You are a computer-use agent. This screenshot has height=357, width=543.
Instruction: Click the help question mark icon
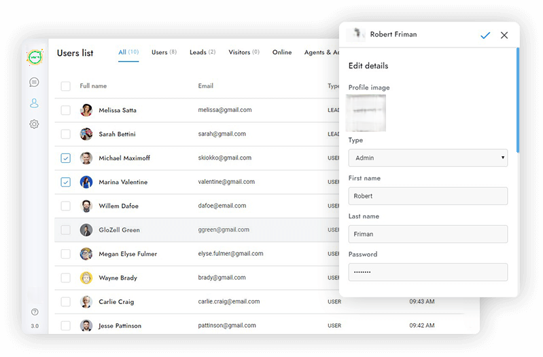35,312
